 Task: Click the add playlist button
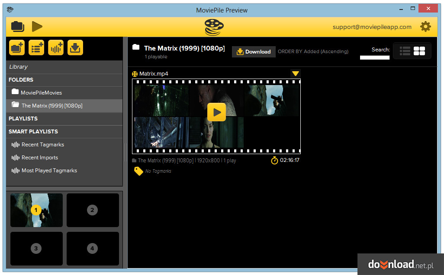click(x=36, y=47)
